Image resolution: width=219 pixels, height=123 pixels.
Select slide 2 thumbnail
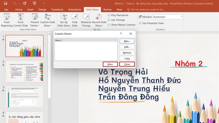(24, 71)
